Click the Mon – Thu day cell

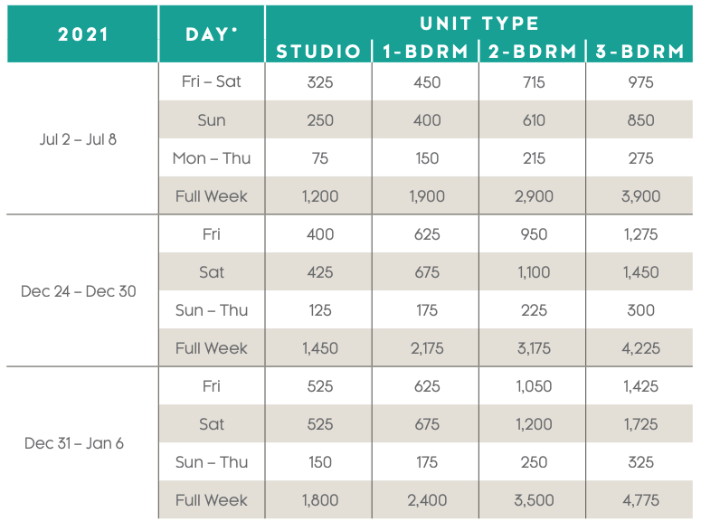coord(212,158)
